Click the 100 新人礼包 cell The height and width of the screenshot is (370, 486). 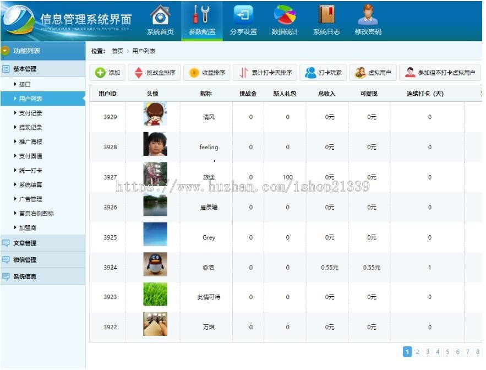[x=288, y=177]
